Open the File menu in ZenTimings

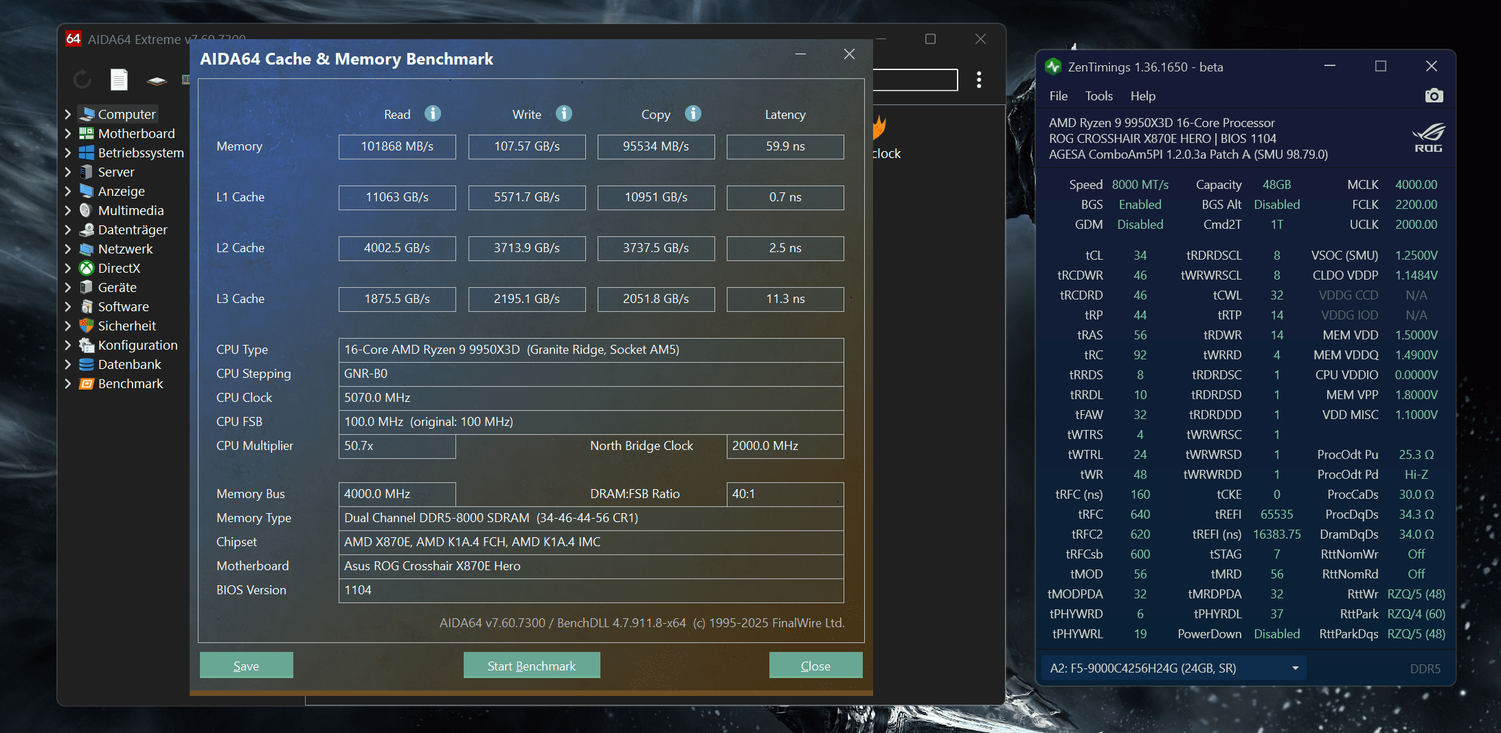1059,95
